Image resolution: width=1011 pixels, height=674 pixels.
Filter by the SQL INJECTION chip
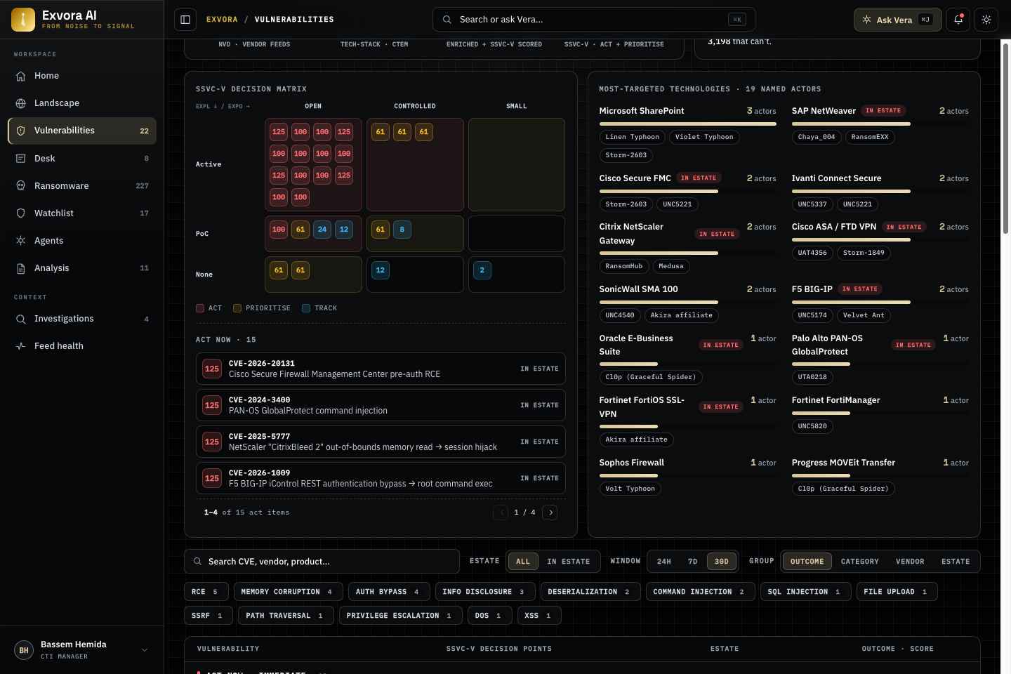point(805,592)
